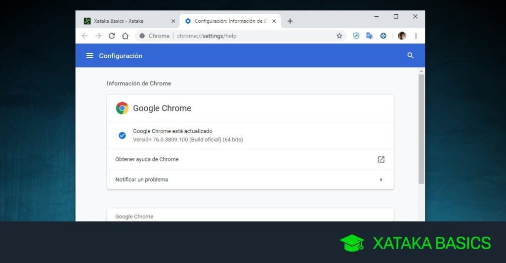
Task: Open the Home page icon
Action: tap(125, 36)
